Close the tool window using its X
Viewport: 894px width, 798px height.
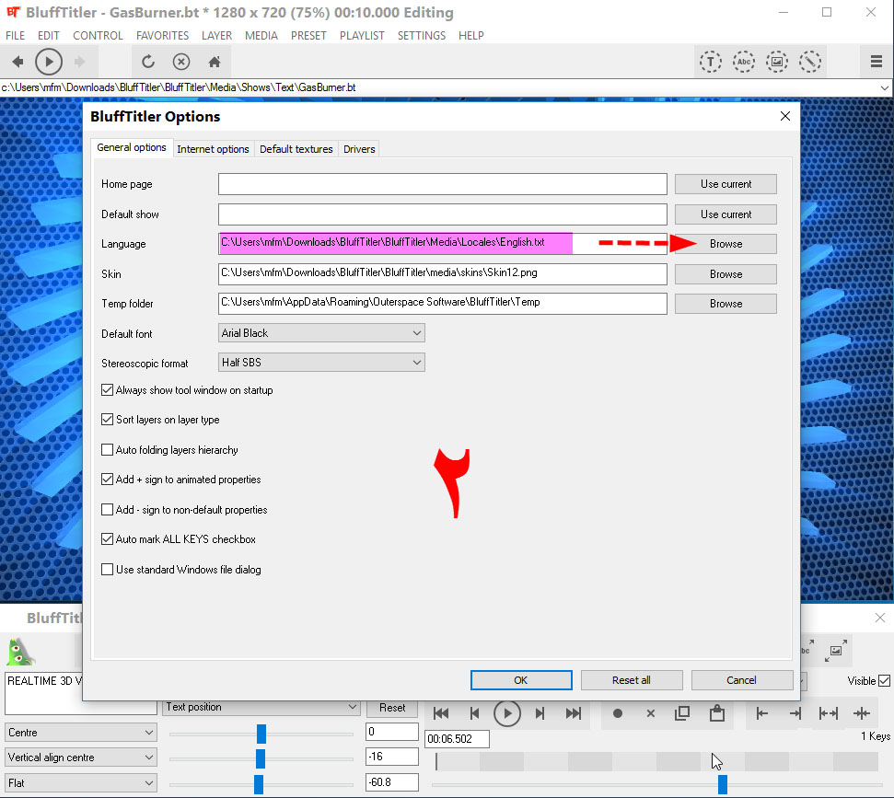tap(880, 618)
